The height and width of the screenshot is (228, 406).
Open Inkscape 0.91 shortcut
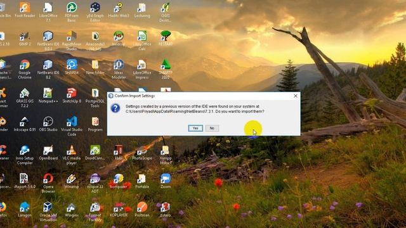point(25,124)
